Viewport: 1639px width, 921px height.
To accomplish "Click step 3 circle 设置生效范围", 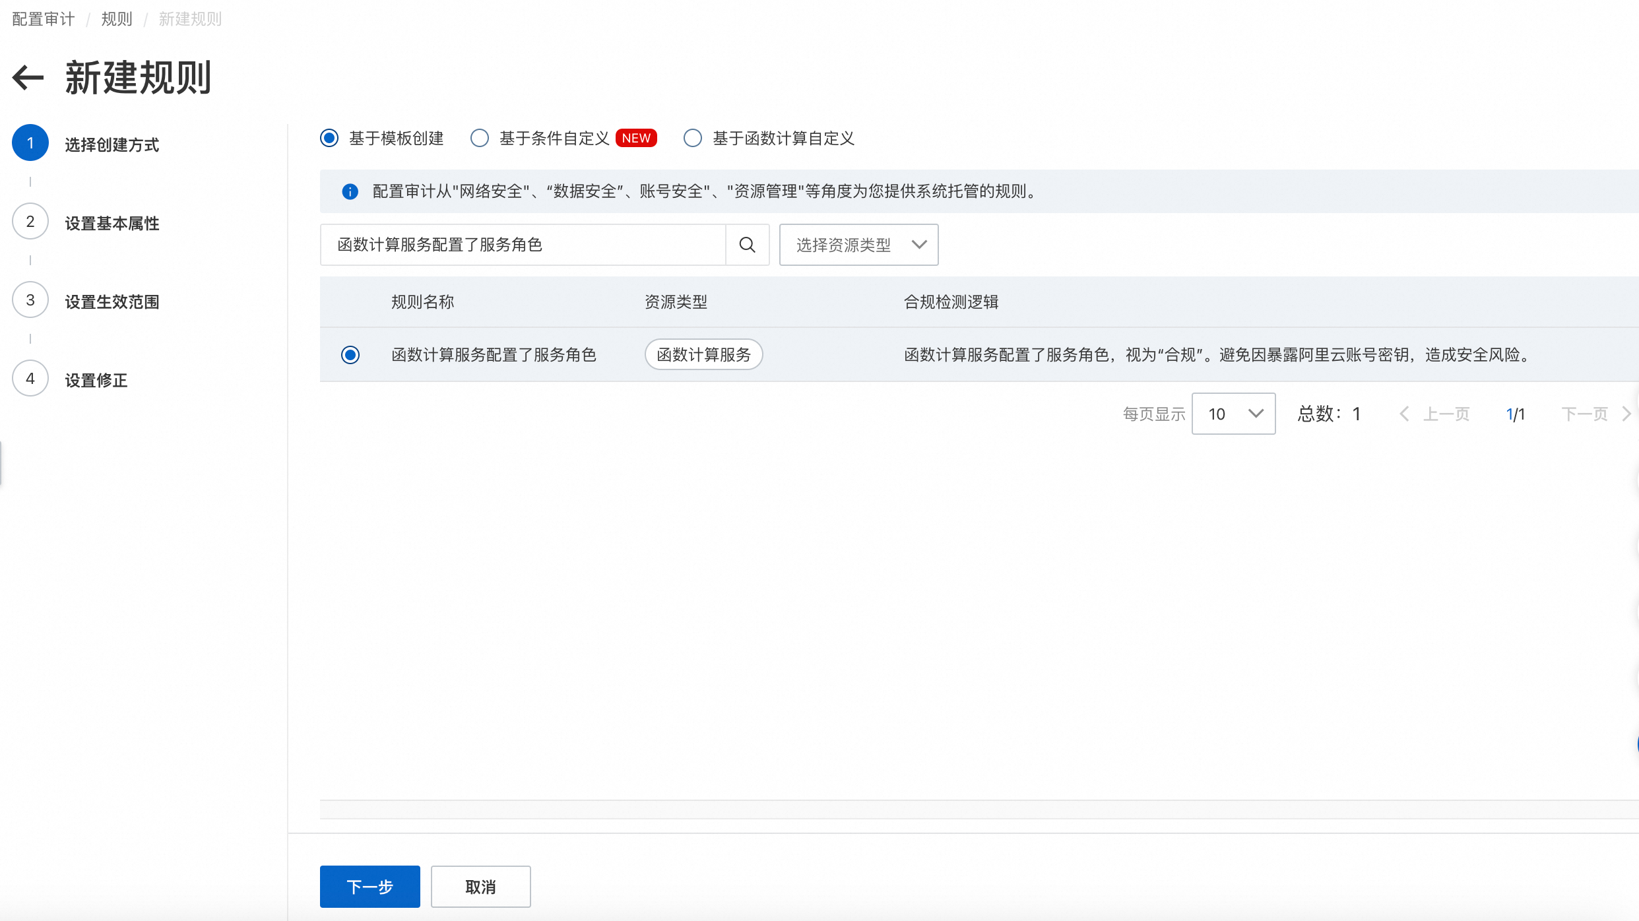I will pos(30,300).
